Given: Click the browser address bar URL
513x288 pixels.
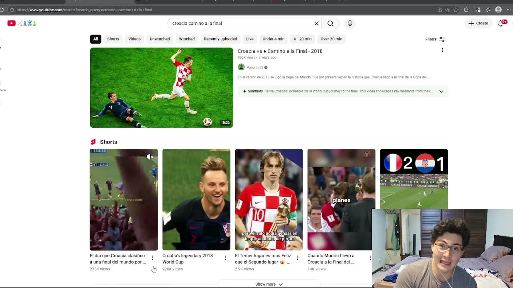Looking at the screenshot, I should click(84, 10).
